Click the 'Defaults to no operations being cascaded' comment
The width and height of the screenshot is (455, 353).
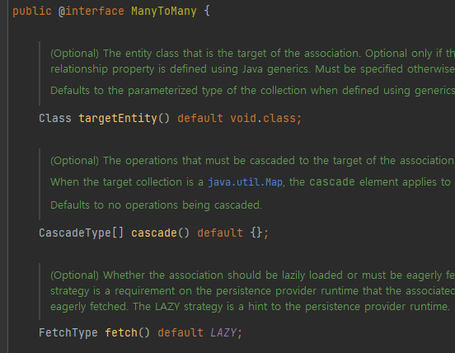point(156,205)
